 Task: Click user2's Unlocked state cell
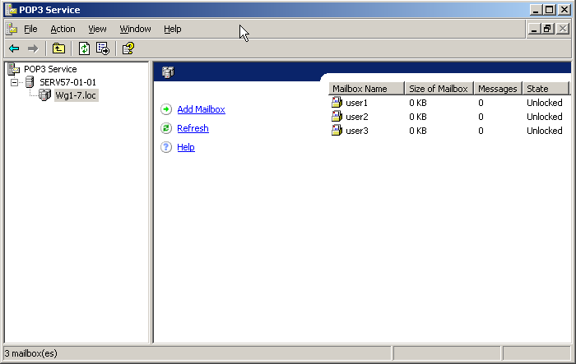coord(545,117)
